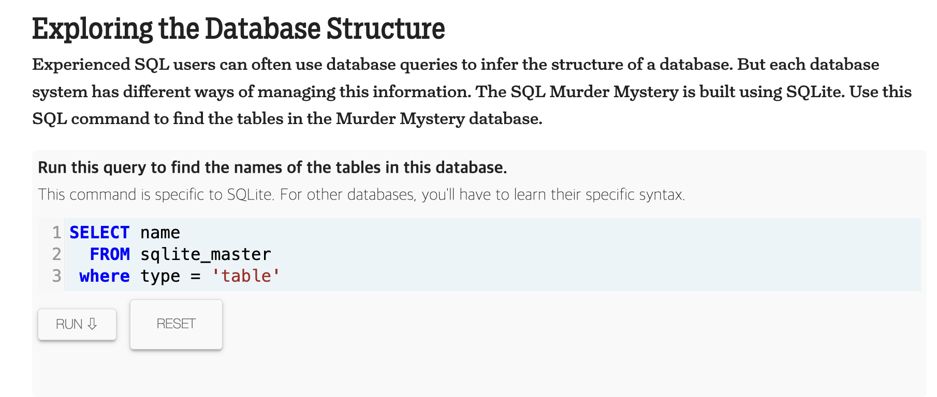937x397 pixels.
Task: Click line number 2 in gutter
Action: pyautogui.click(x=56, y=254)
